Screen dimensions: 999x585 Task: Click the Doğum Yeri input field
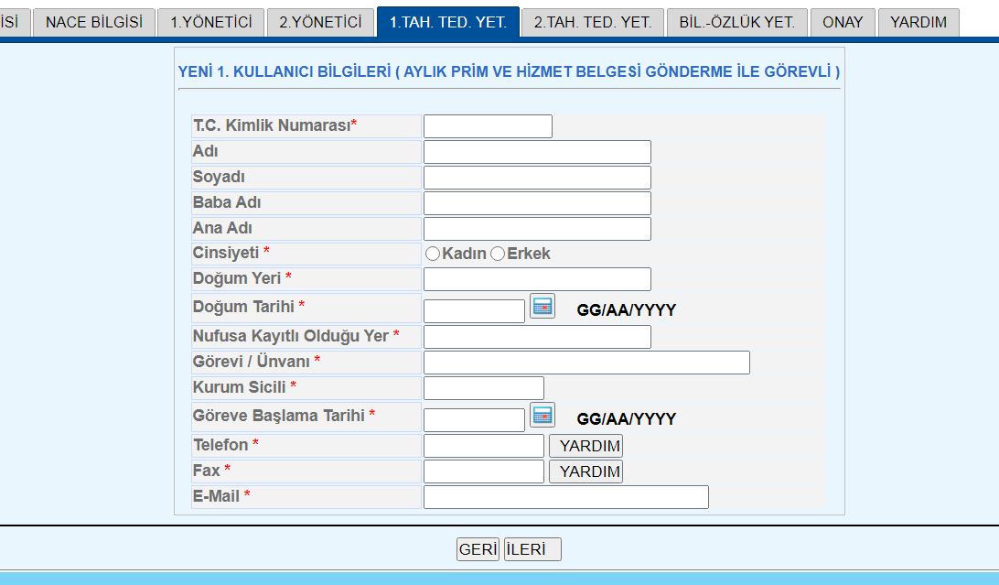pyautogui.click(x=537, y=279)
